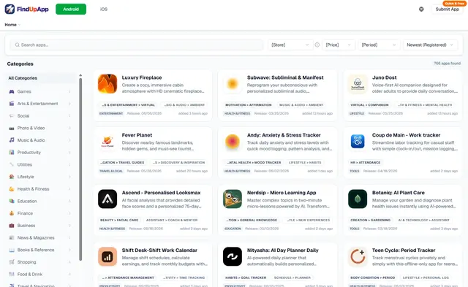This screenshot has width=468, height=287.
Task: Switch to the iOS tab
Action: [104, 9]
